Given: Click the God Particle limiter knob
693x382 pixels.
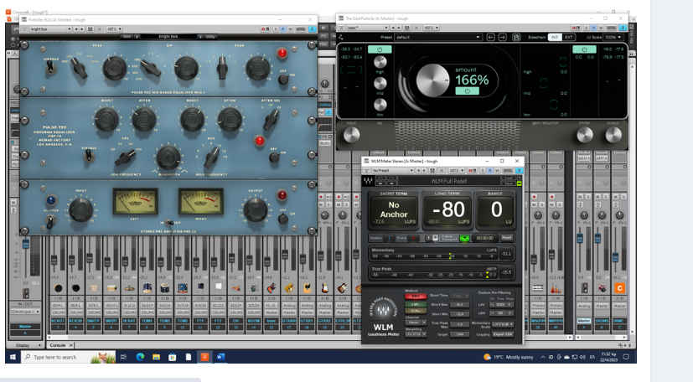Looking at the screenshot, I should point(585,135).
